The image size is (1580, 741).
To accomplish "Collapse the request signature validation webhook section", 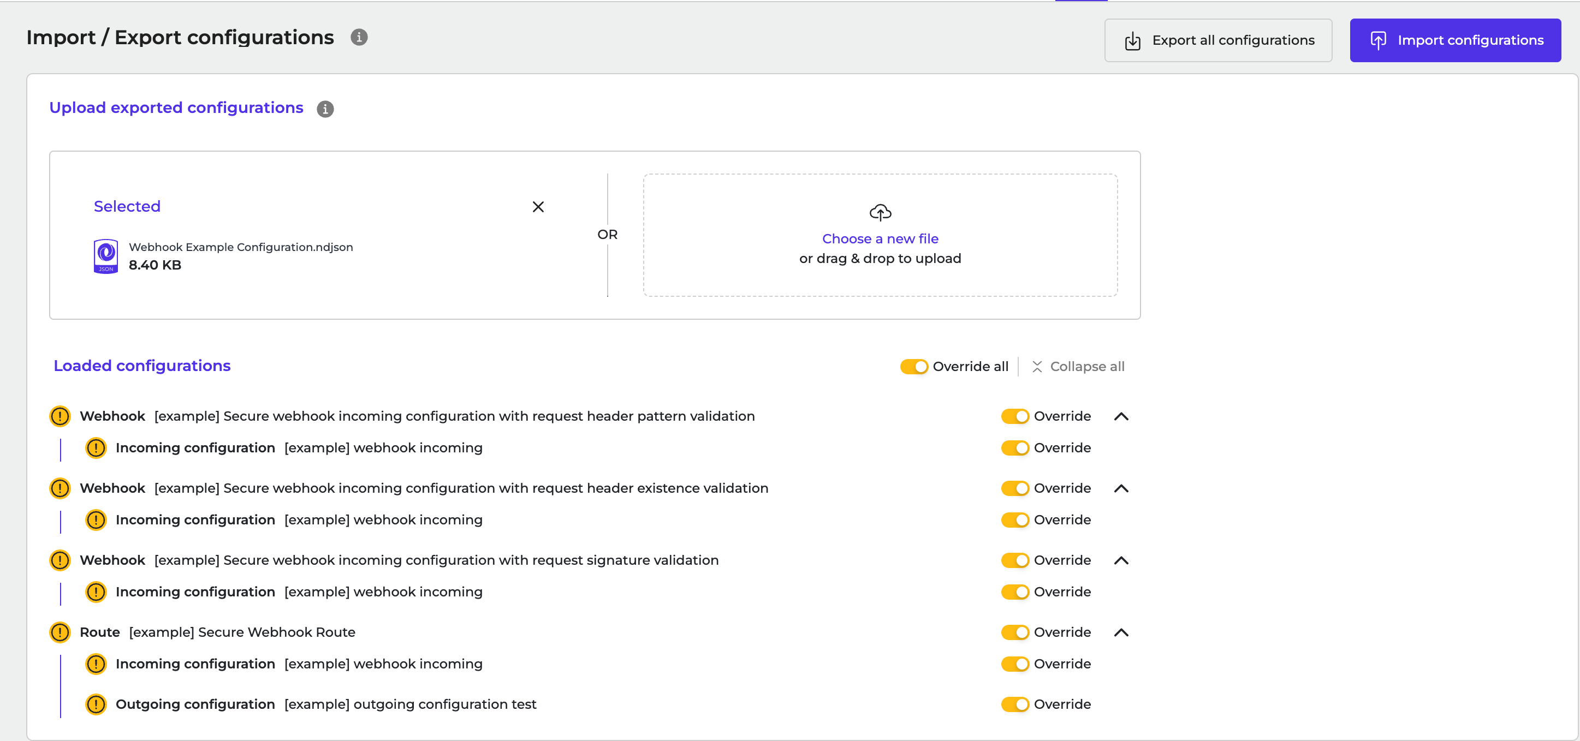I will (1121, 561).
